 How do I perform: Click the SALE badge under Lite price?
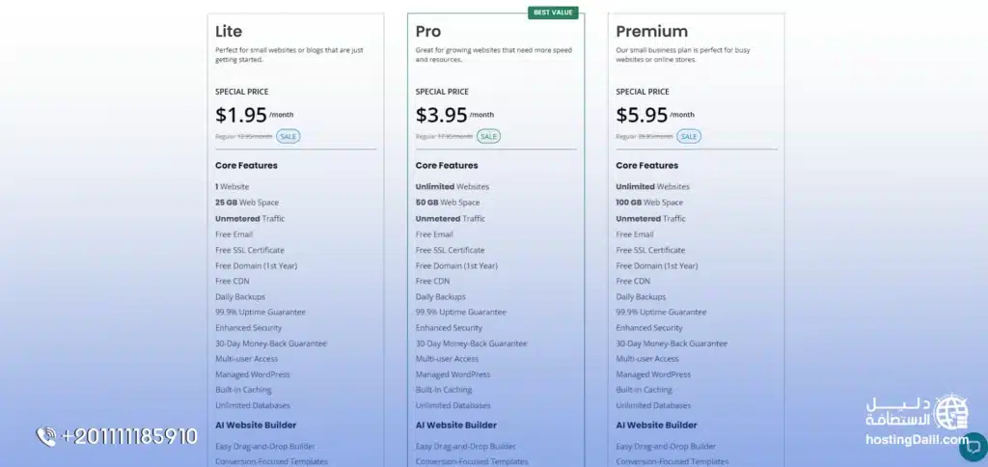pyautogui.click(x=288, y=136)
